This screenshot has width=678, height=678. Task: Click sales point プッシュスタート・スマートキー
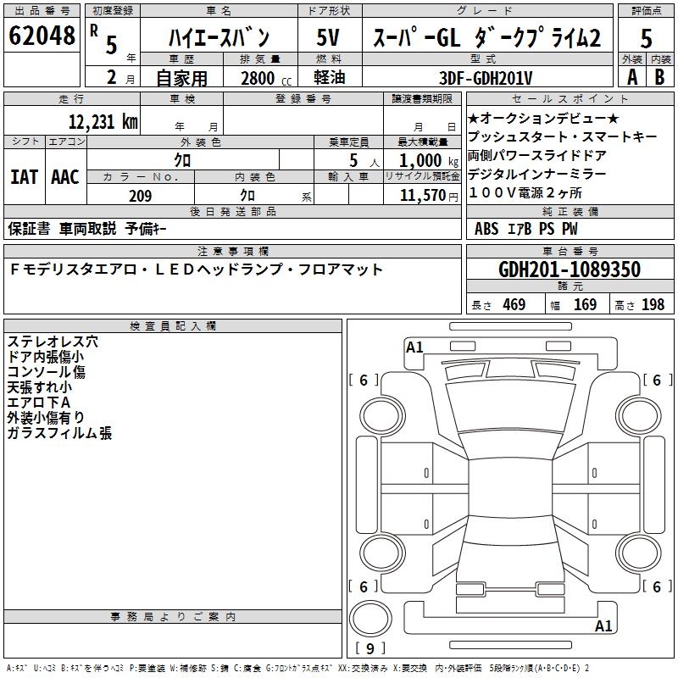click(x=562, y=136)
